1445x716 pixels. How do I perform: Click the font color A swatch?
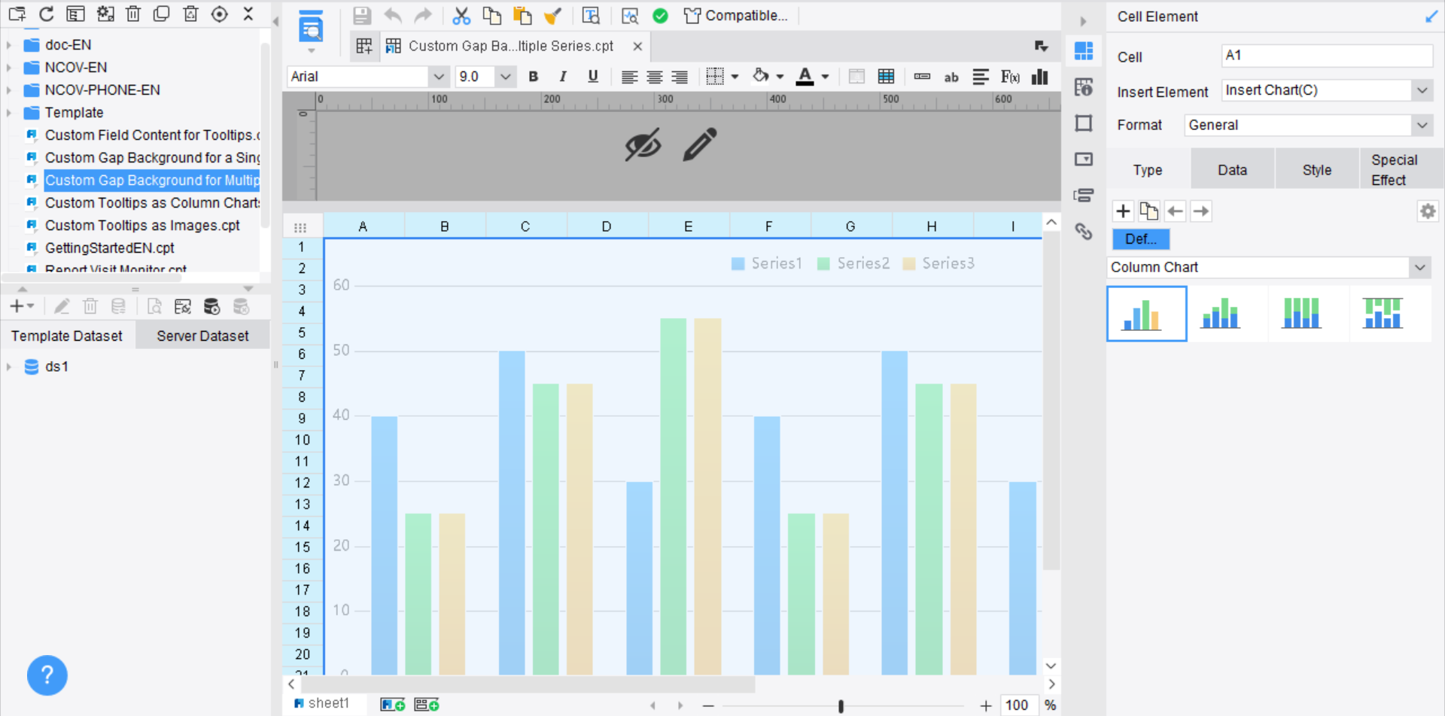pyautogui.click(x=805, y=77)
